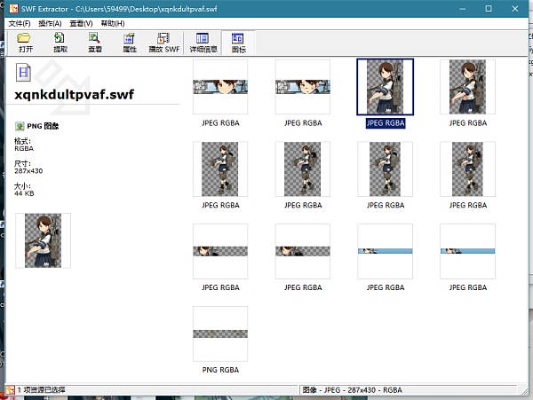Click the small image icon beside PNG 图像
This screenshot has height=400, width=533.
(20, 126)
